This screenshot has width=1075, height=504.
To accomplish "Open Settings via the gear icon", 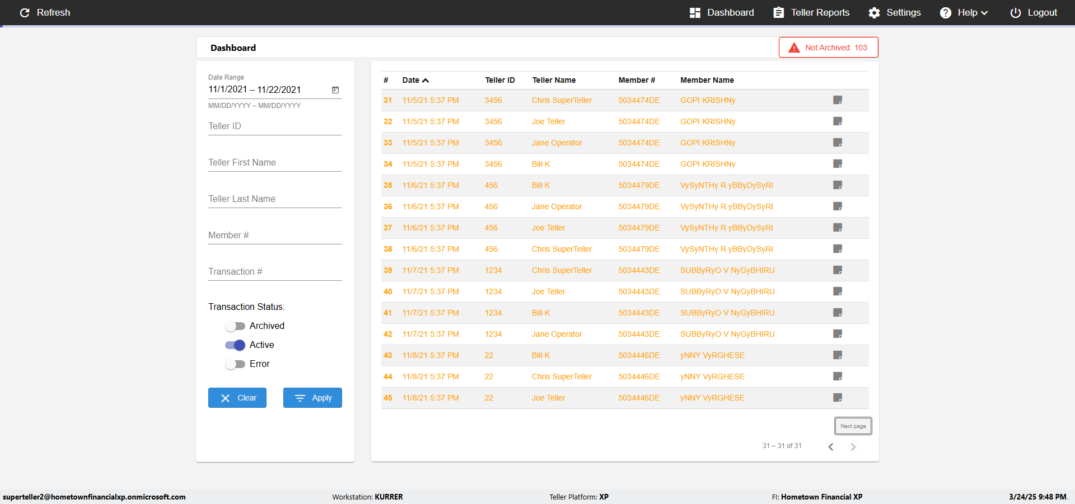I will (x=874, y=12).
